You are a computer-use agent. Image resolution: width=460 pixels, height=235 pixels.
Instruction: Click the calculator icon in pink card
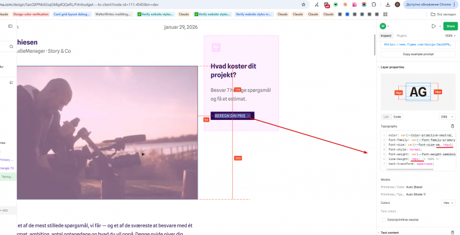[x=216, y=47]
